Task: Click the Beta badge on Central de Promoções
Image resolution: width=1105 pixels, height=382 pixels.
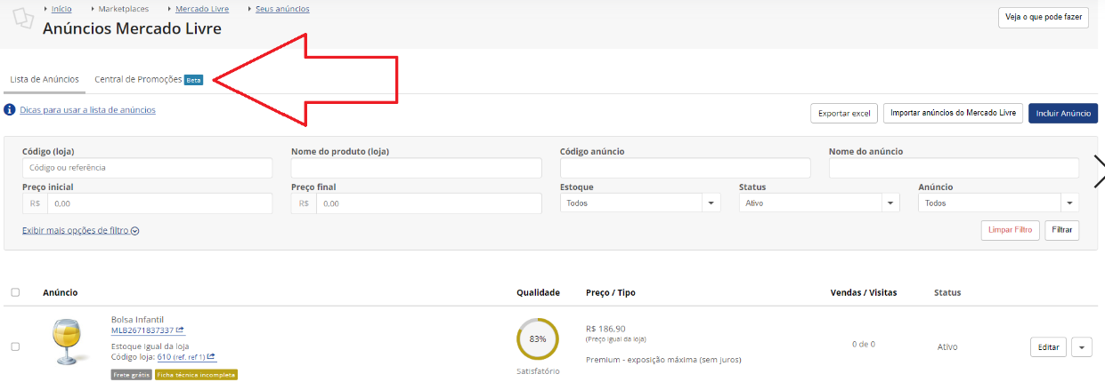Action: pyautogui.click(x=194, y=80)
